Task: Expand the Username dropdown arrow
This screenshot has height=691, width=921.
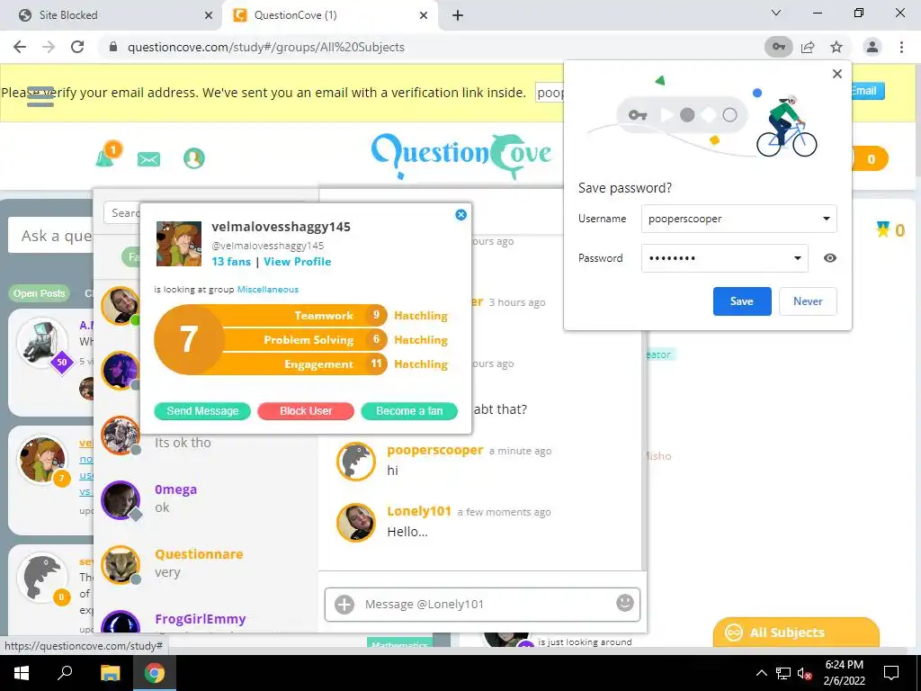Action: point(826,219)
